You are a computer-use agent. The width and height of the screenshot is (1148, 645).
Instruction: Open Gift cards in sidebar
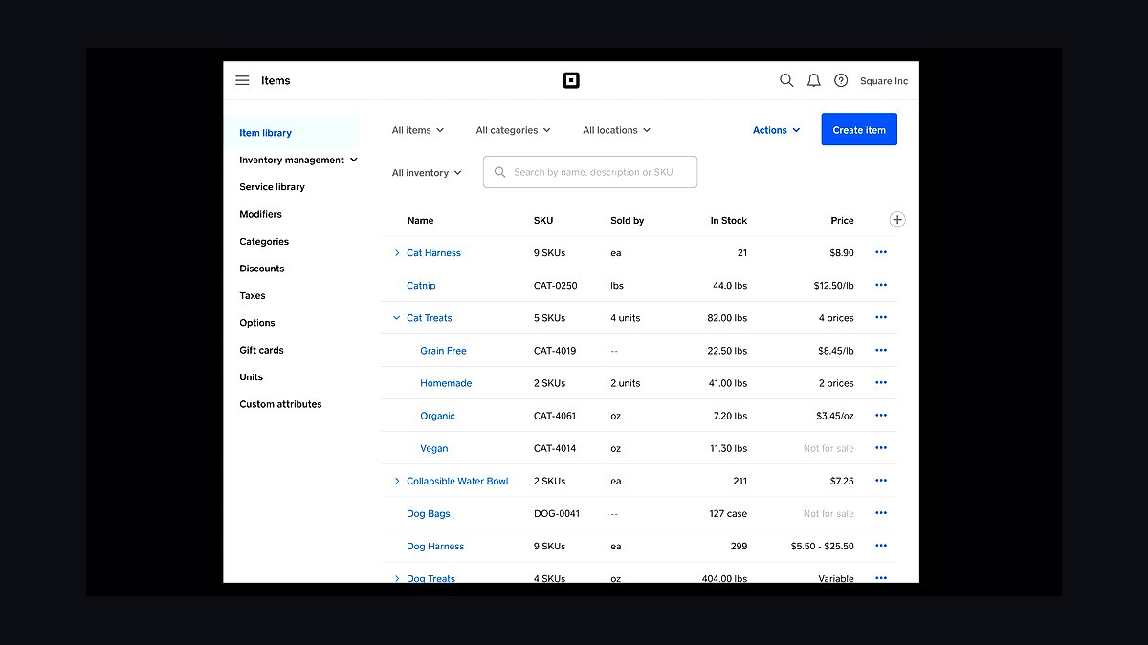click(x=261, y=350)
